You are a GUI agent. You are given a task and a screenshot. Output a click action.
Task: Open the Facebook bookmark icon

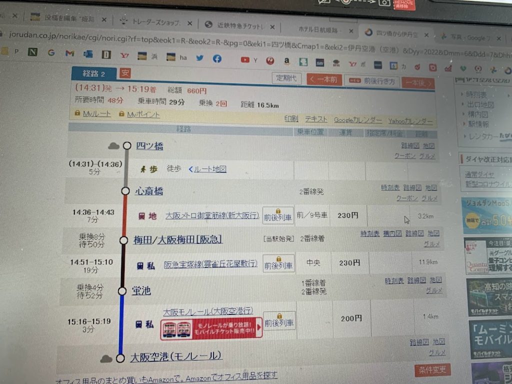coord(217,58)
